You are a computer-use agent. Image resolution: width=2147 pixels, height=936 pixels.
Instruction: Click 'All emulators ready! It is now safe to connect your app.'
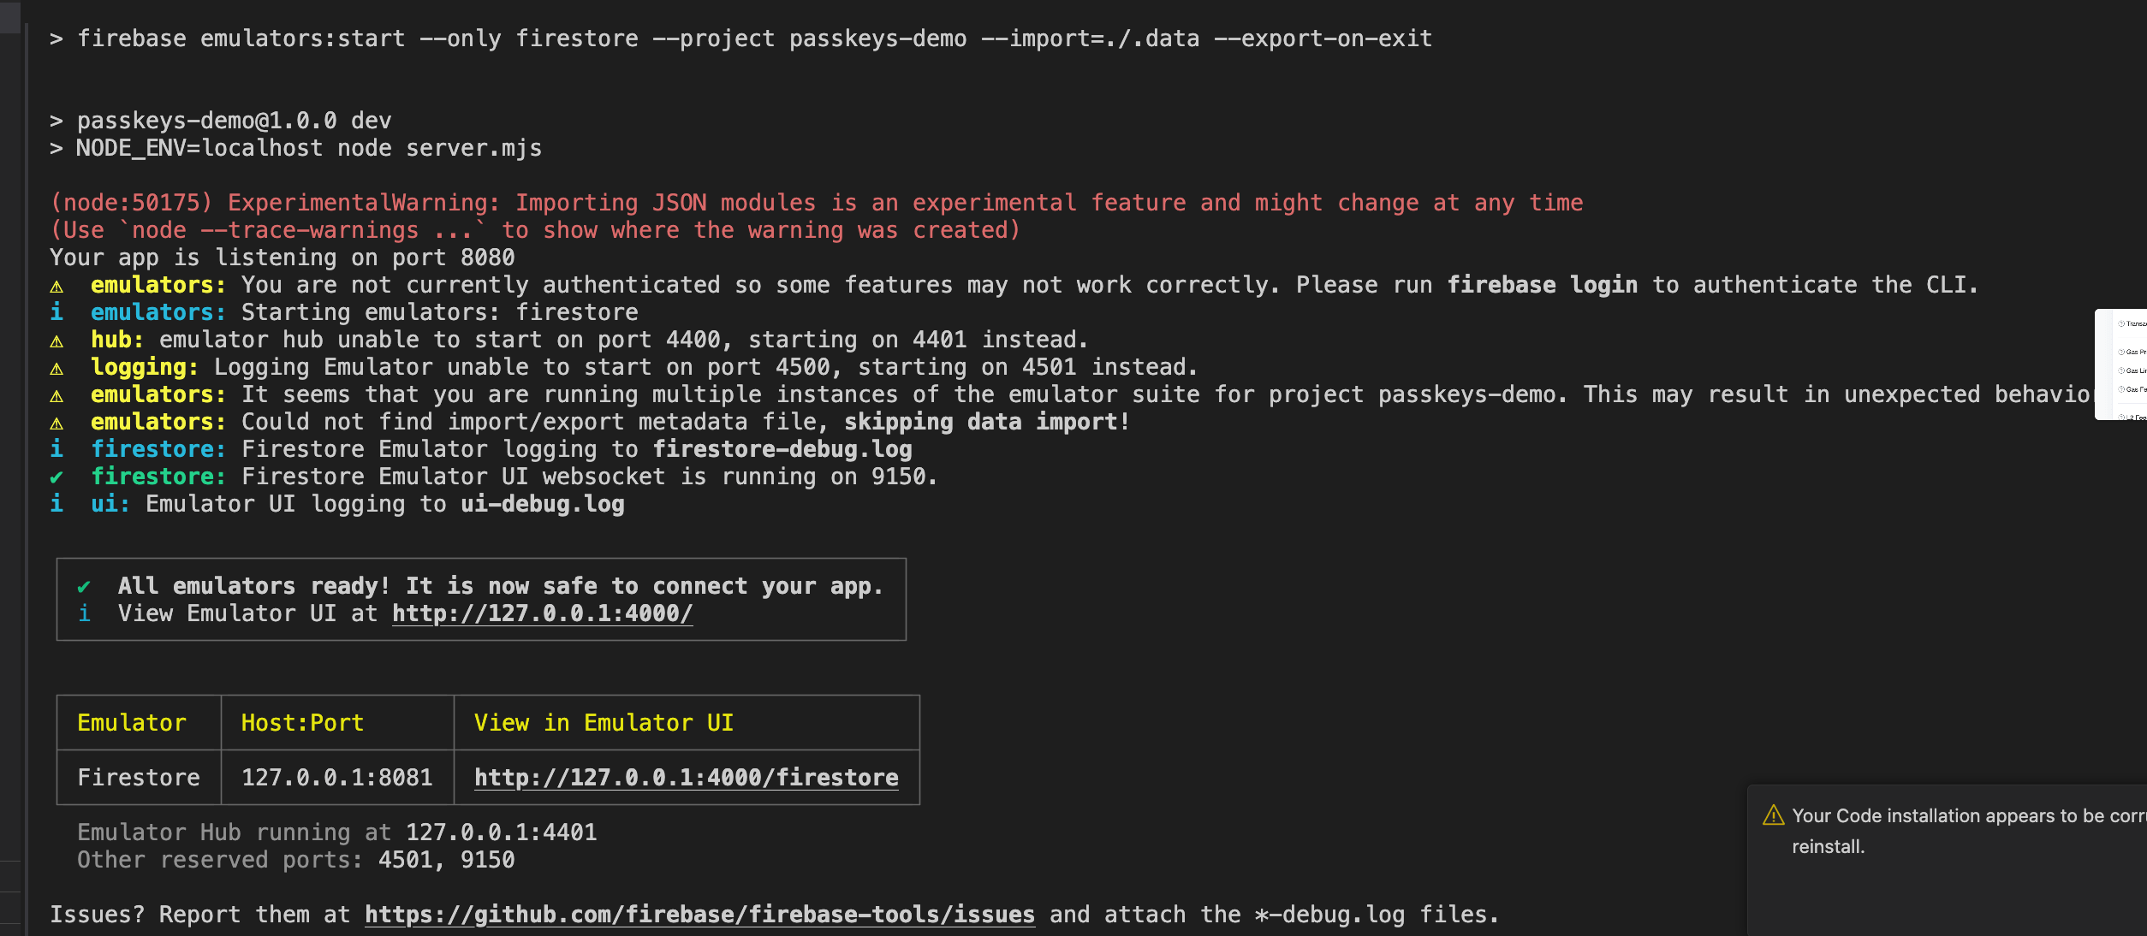[x=501, y=586]
